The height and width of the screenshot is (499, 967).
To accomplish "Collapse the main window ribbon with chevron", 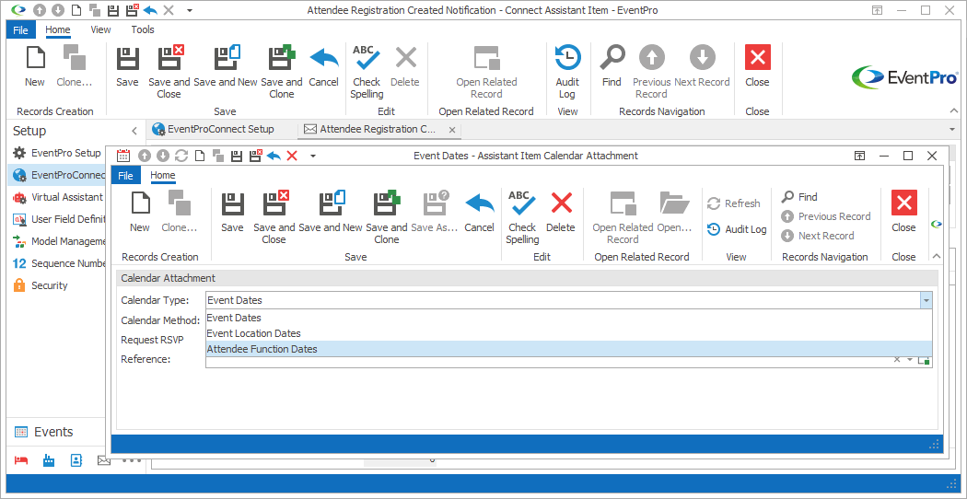I will tap(955, 111).
